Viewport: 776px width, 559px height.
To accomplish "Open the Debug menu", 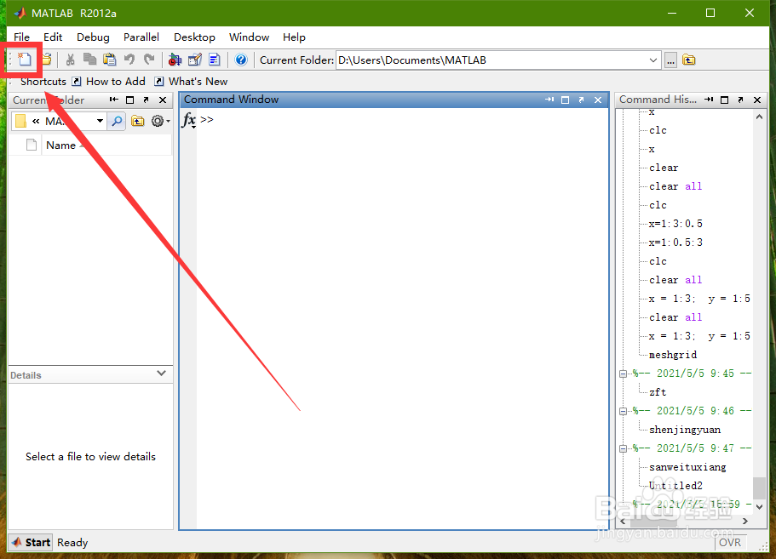I will click(93, 37).
